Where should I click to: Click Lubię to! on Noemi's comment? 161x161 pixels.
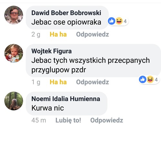click(x=68, y=120)
